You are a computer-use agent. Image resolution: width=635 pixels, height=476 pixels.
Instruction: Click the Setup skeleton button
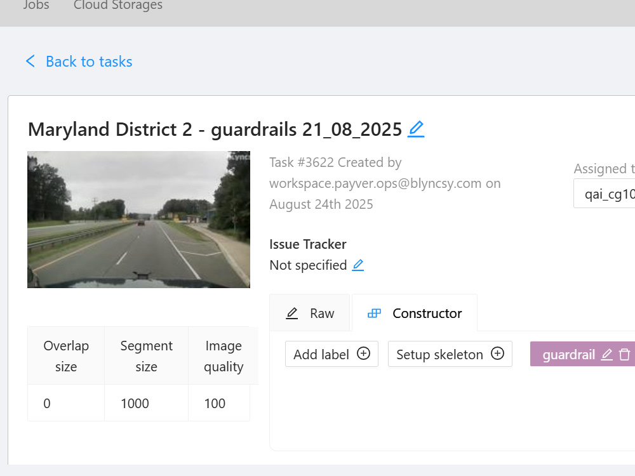pyautogui.click(x=450, y=354)
